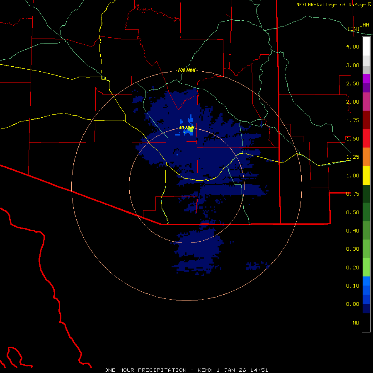The image size is (373, 373).
Task: Click the 0.00 legend value
Action: tap(353, 304)
